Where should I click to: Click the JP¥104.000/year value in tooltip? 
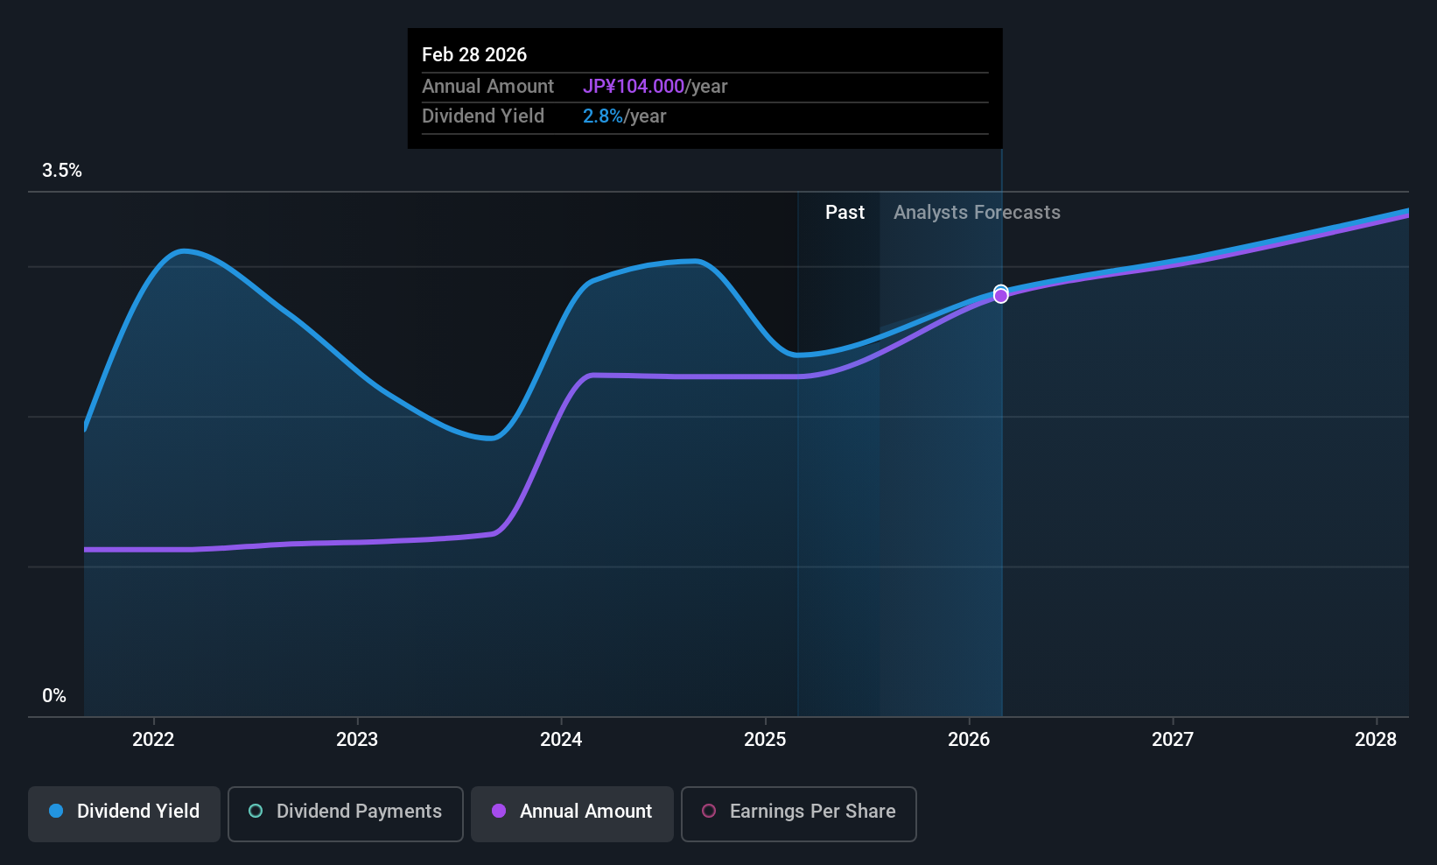click(655, 87)
